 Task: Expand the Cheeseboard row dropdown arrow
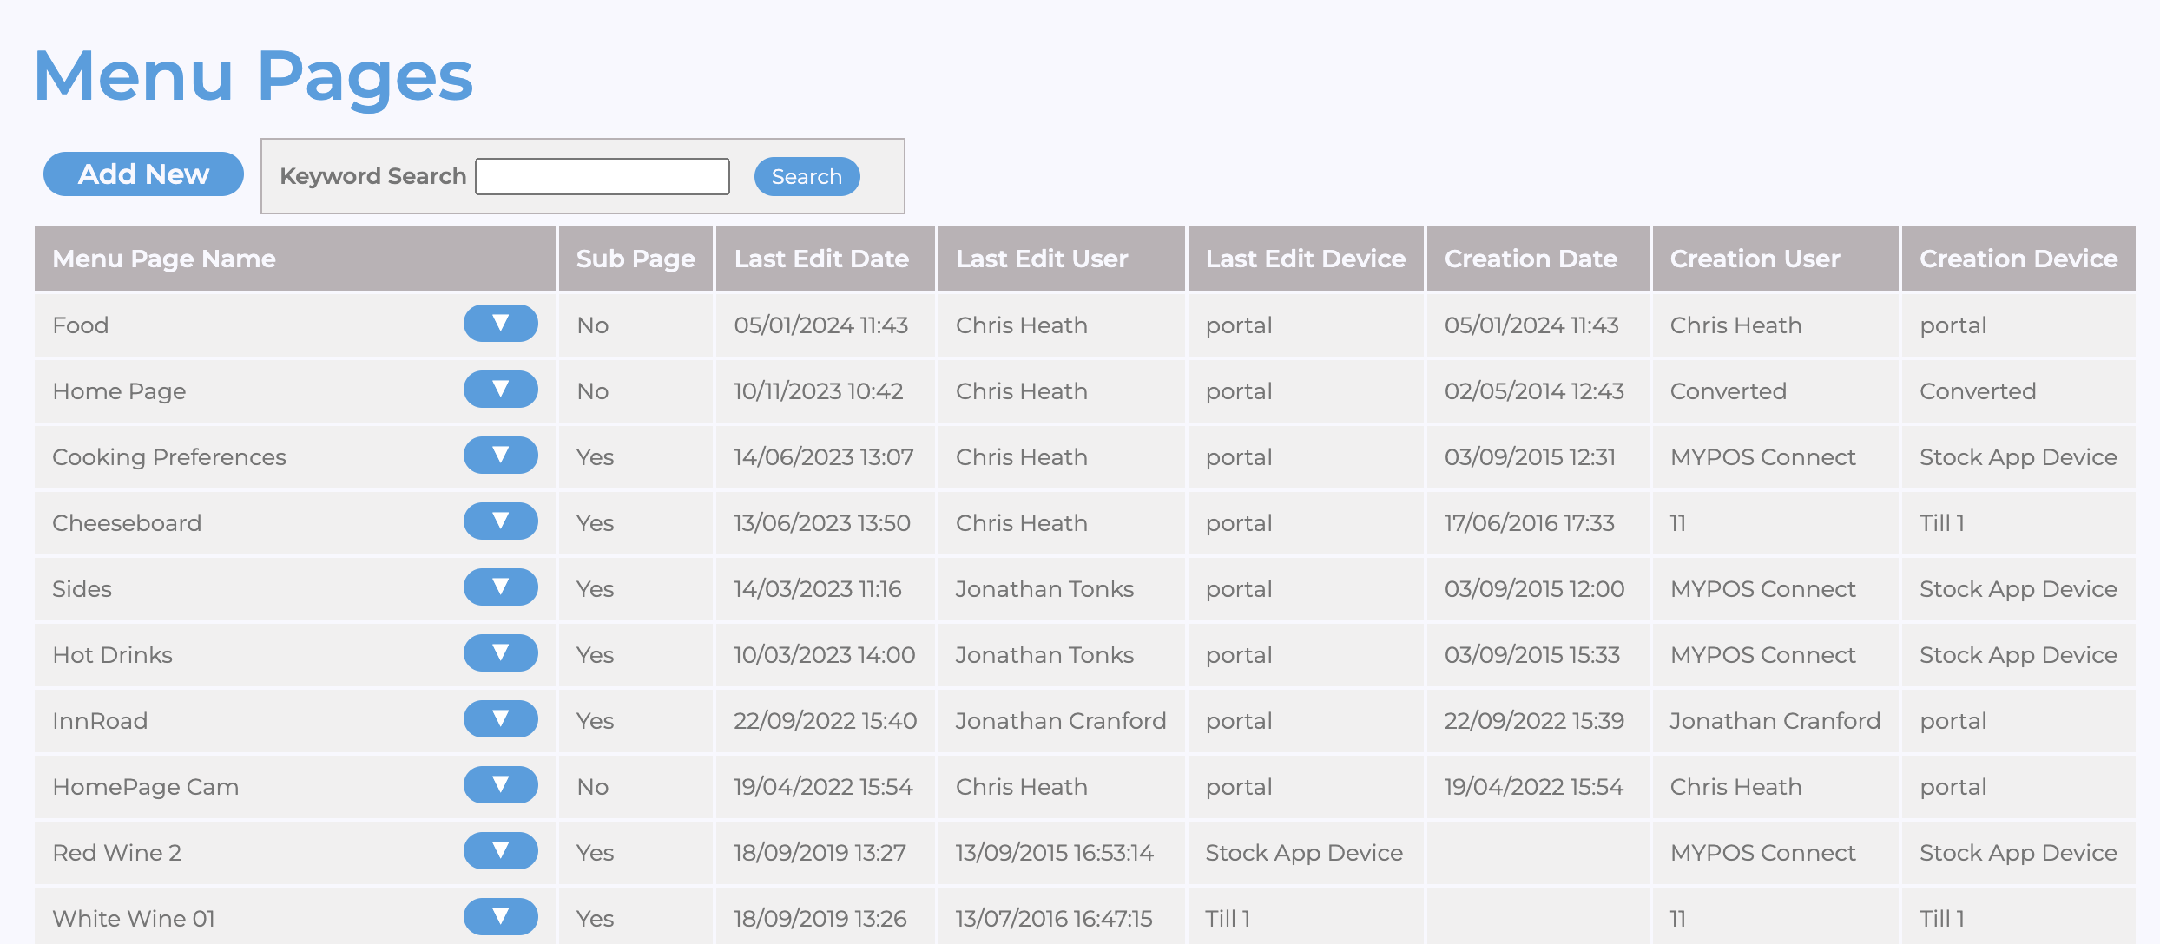pos(501,521)
